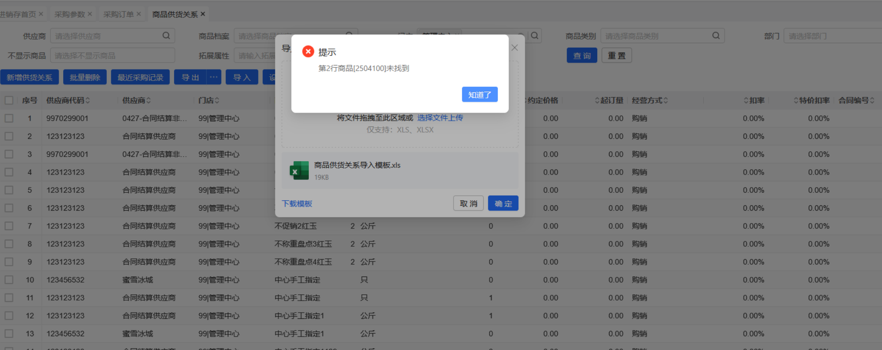Switch to the 采购订单 tab
Screen dimensions: 882x350
click(x=118, y=14)
